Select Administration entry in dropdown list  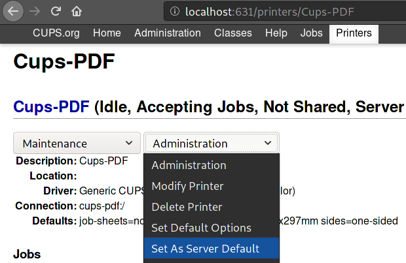pos(212,165)
